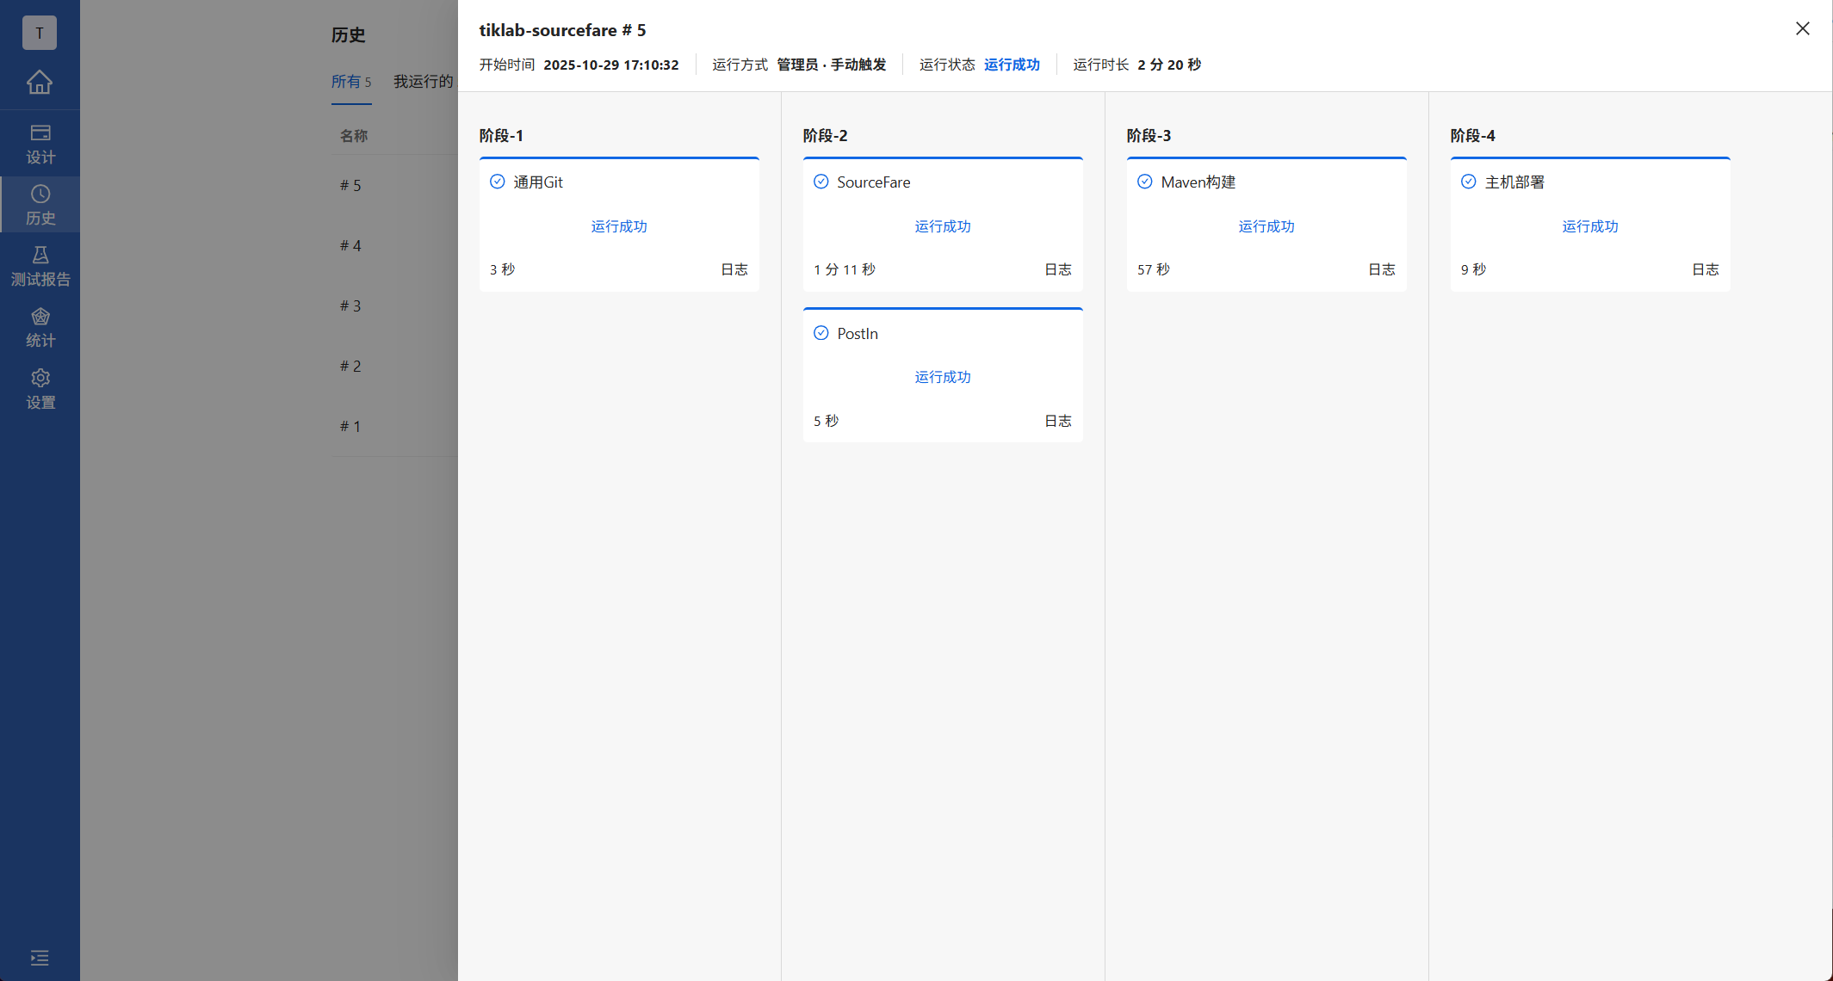Screen dimensions: 1833x981
Task: Open the 设计 design section icon
Action: coord(40,133)
